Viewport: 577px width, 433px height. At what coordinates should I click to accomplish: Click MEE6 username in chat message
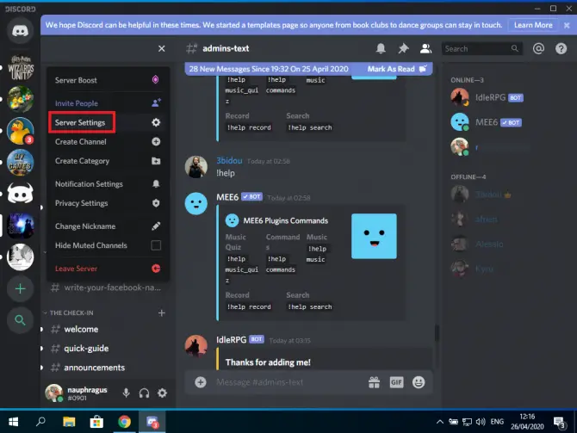tap(227, 197)
